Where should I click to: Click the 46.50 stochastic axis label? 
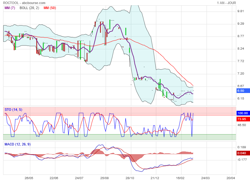click(x=242, y=125)
